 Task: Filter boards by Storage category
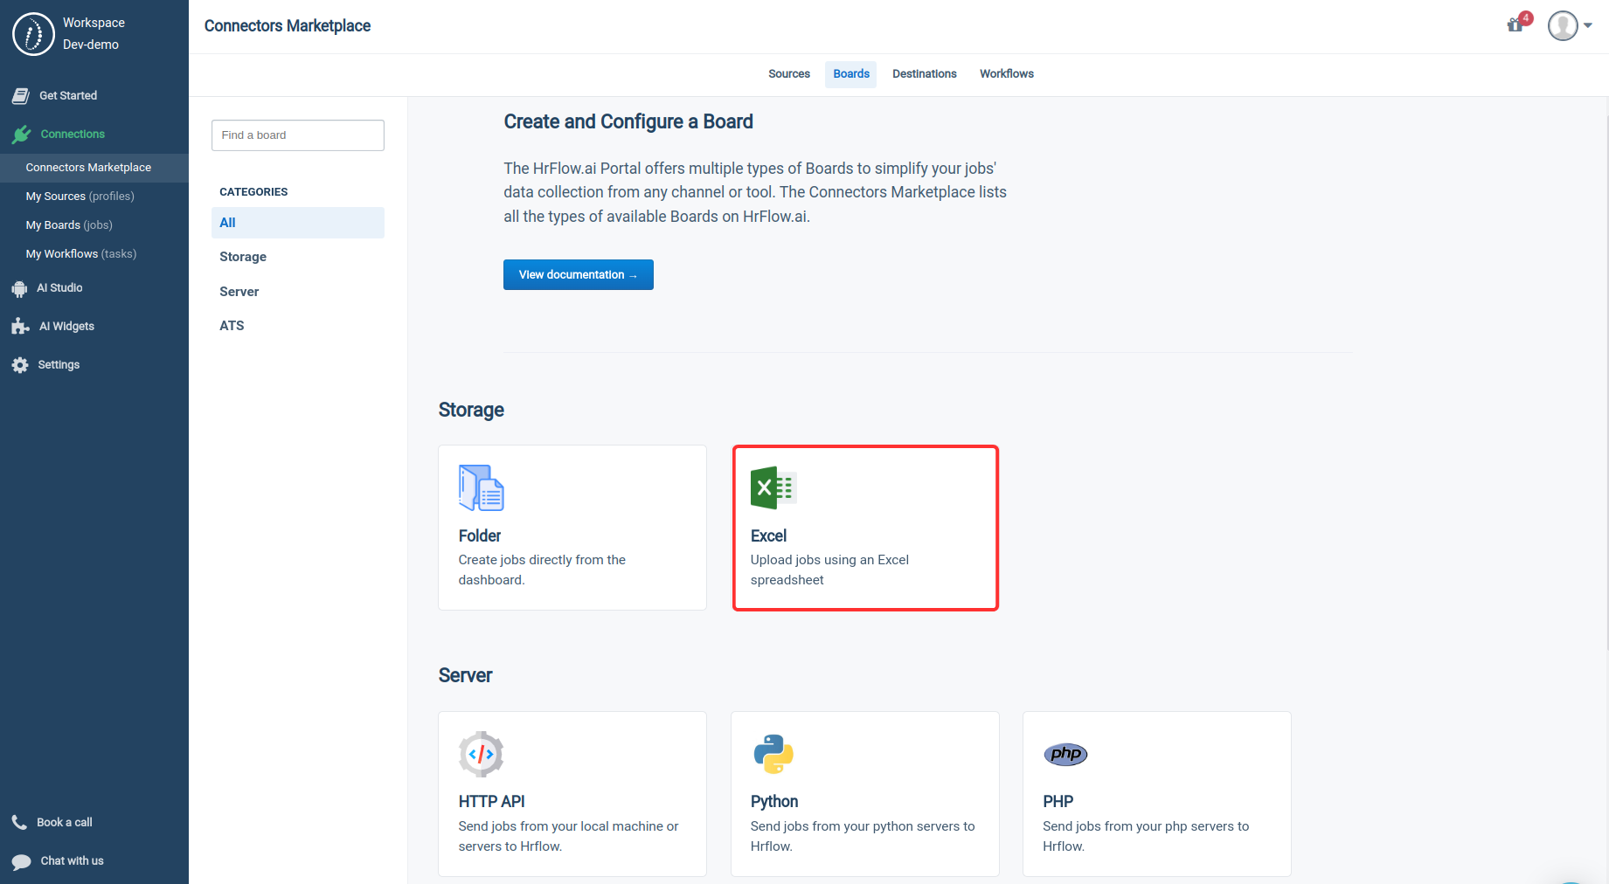click(x=242, y=256)
